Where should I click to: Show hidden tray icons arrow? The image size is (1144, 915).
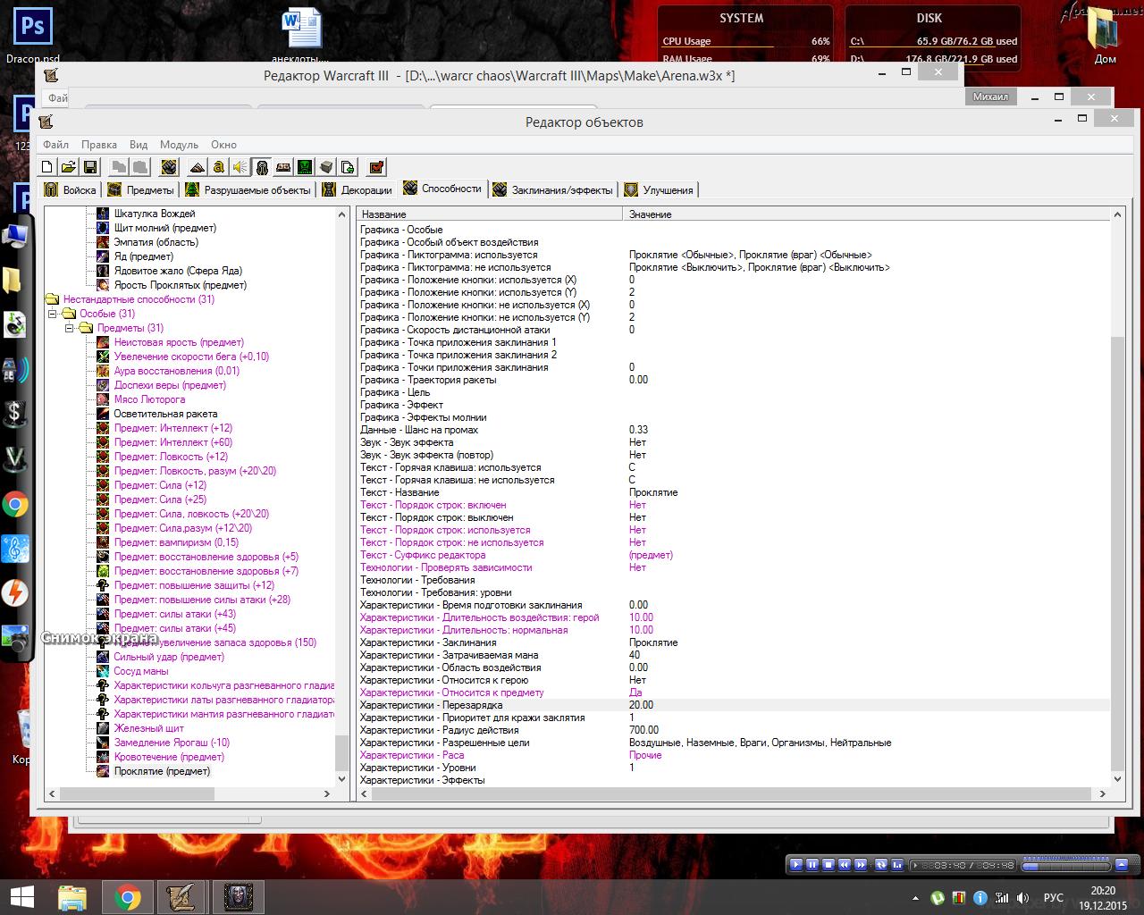click(915, 897)
